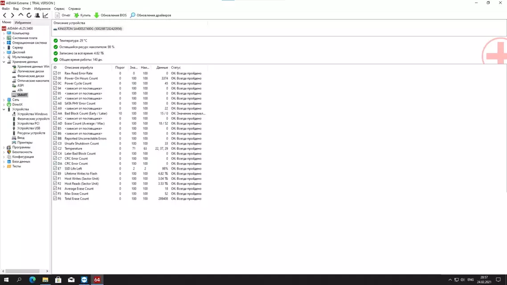507x285 pixels.
Task: Open Microsoft Store from taskbar
Action: click(58, 280)
